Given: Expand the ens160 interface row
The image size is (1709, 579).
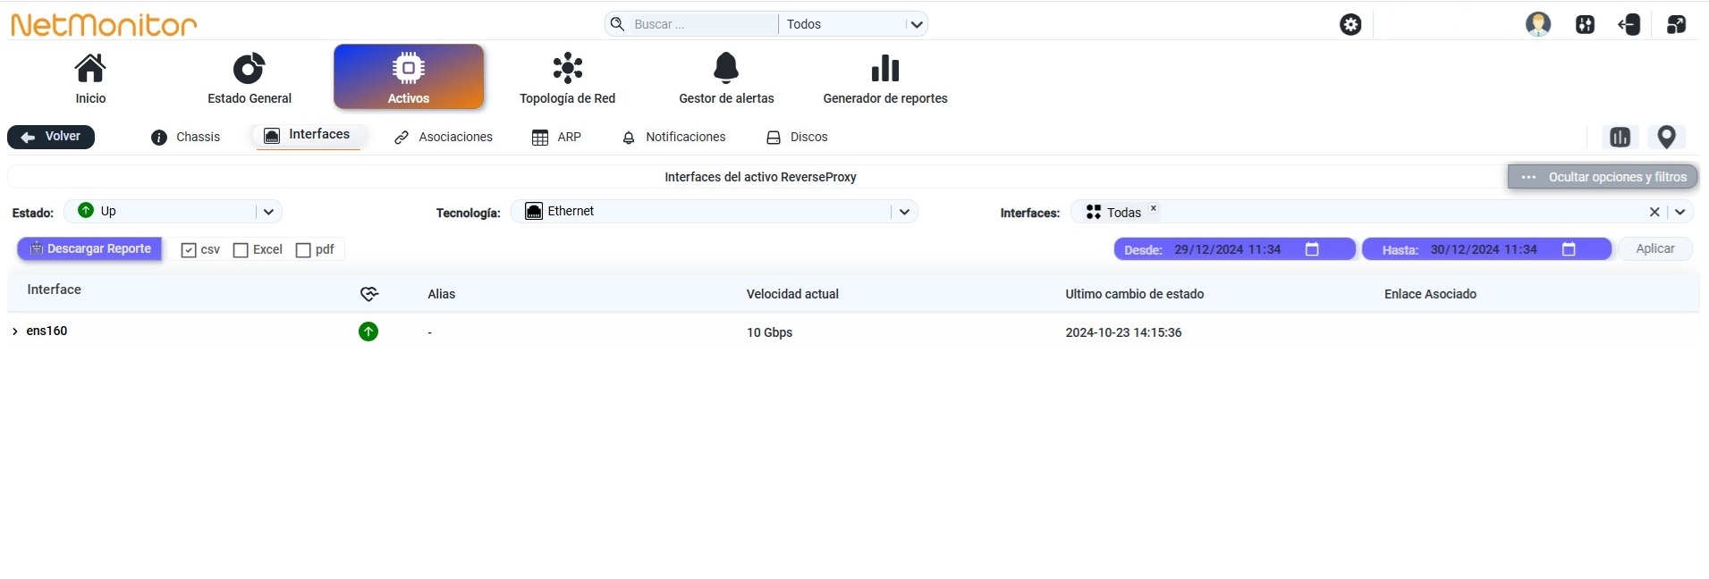Looking at the screenshot, I should click(15, 331).
